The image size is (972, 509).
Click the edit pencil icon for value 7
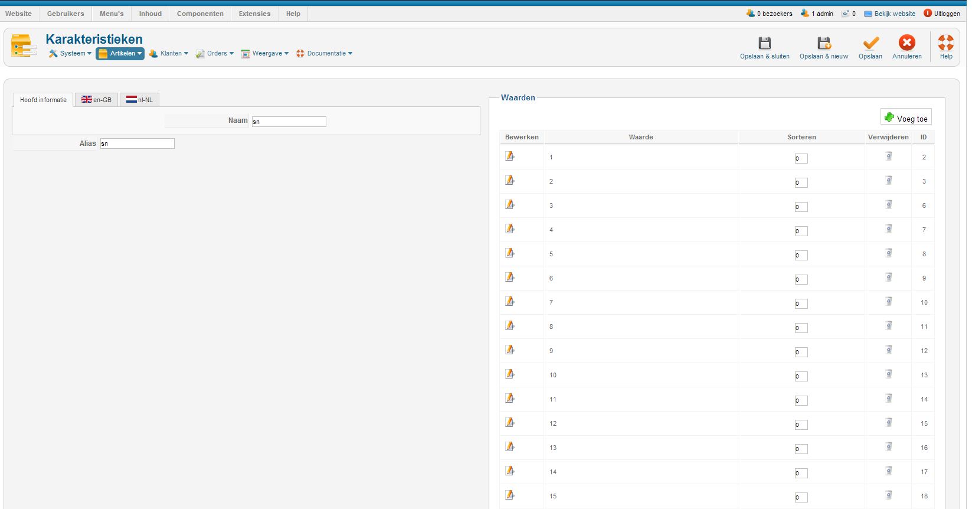510,301
